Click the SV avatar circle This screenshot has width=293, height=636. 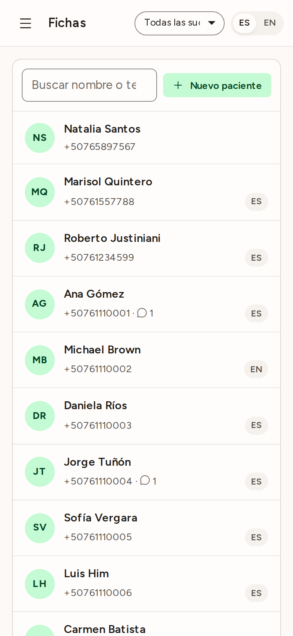[x=40, y=528]
